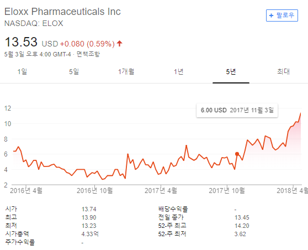Select the 5일 time range tab
Screen dimensions: 308x250
[x=74, y=72]
